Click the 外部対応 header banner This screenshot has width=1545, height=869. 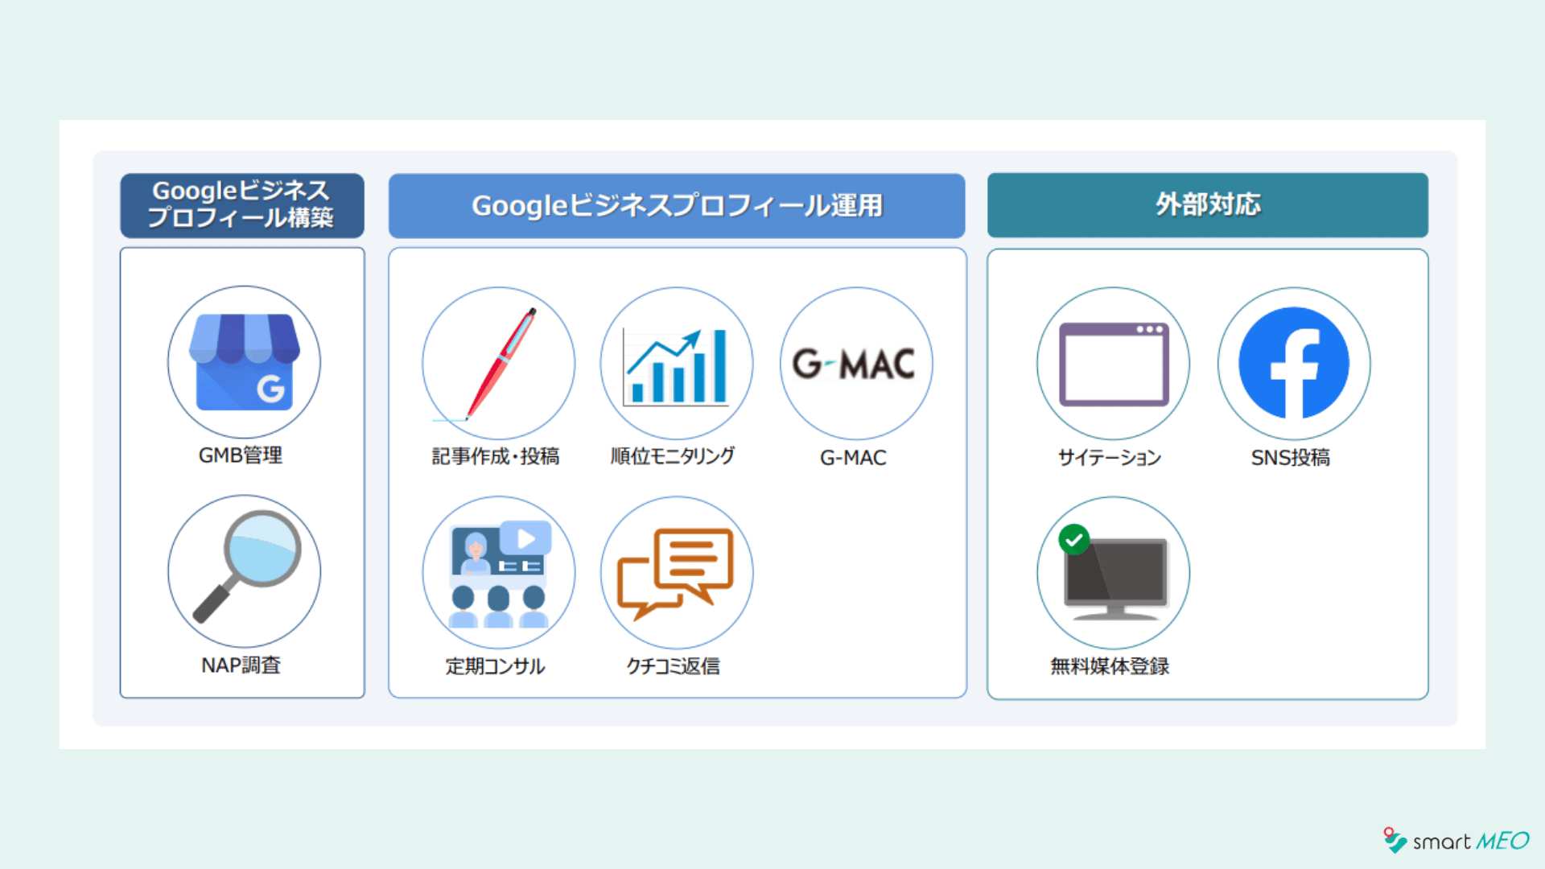[x=1207, y=204]
